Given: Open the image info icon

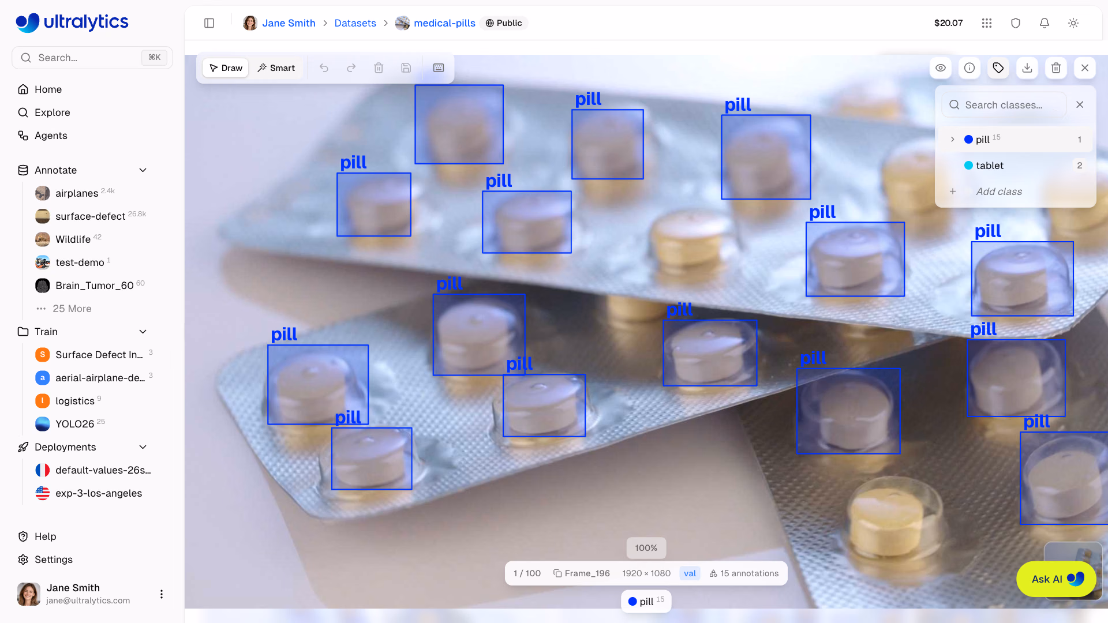Looking at the screenshot, I should 969,68.
